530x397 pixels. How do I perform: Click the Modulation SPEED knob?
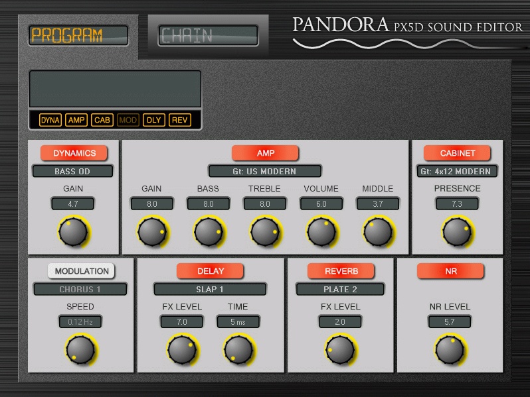(x=80, y=350)
